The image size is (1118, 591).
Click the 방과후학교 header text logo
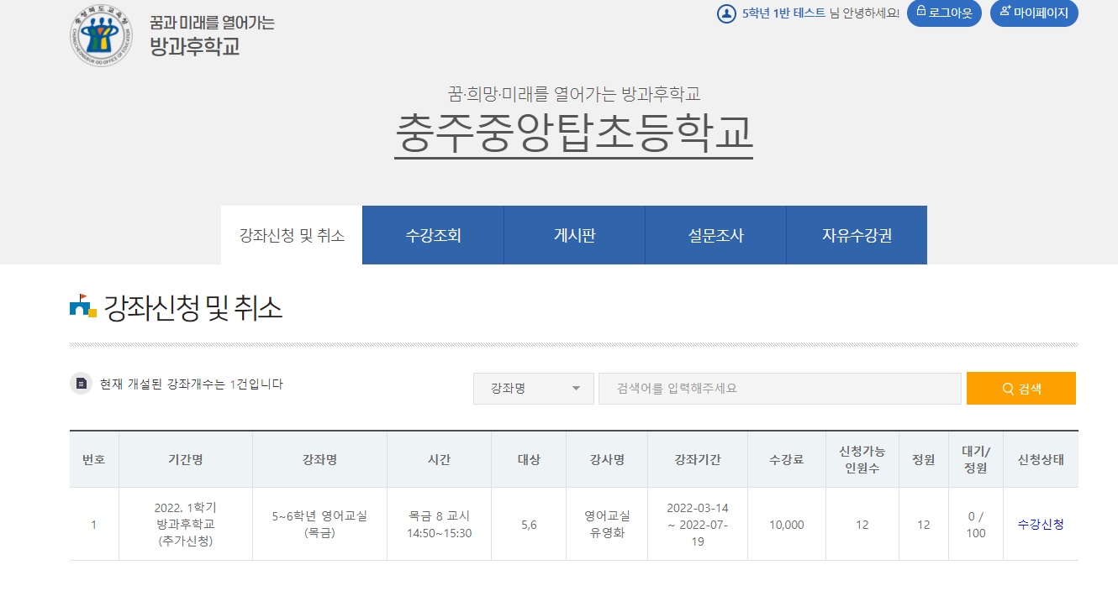tap(212, 34)
